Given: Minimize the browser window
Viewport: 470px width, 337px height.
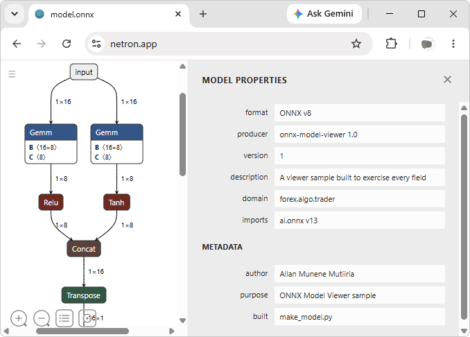Looking at the screenshot, I should coord(390,14).
